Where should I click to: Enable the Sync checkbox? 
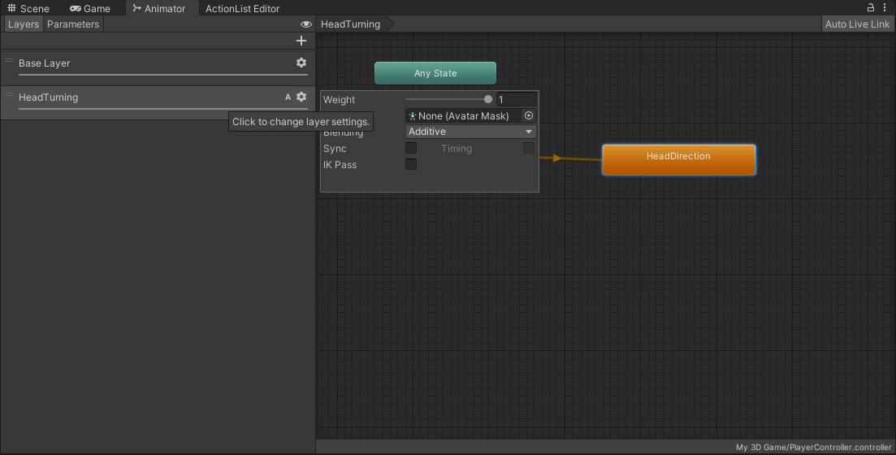tap(411, 148)
